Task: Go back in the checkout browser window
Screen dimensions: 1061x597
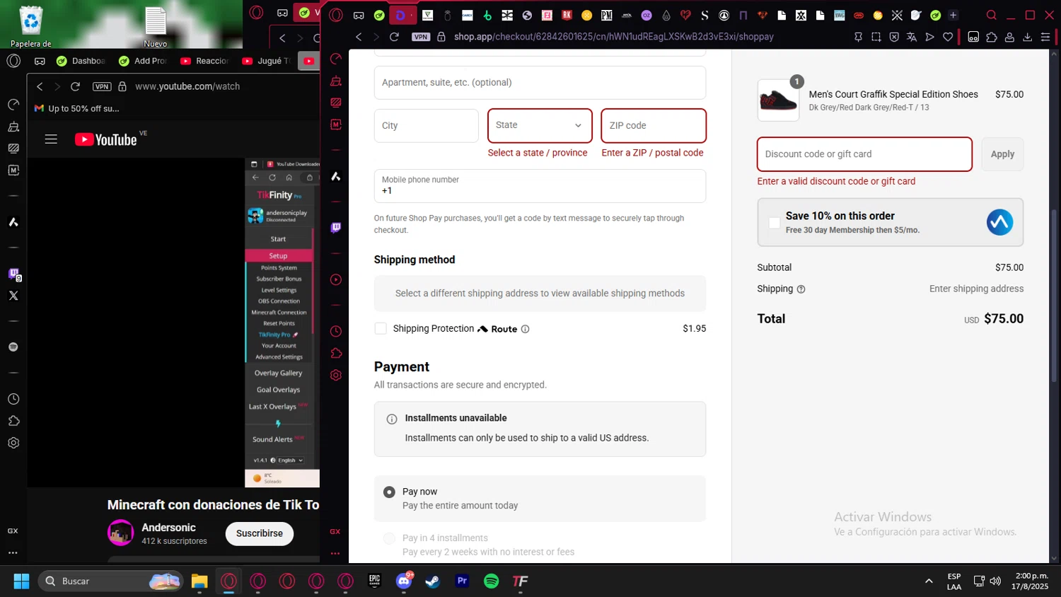Action: [359, 37]
